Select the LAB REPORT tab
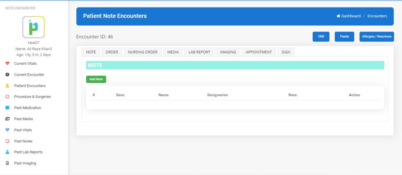 pos(199,52)
